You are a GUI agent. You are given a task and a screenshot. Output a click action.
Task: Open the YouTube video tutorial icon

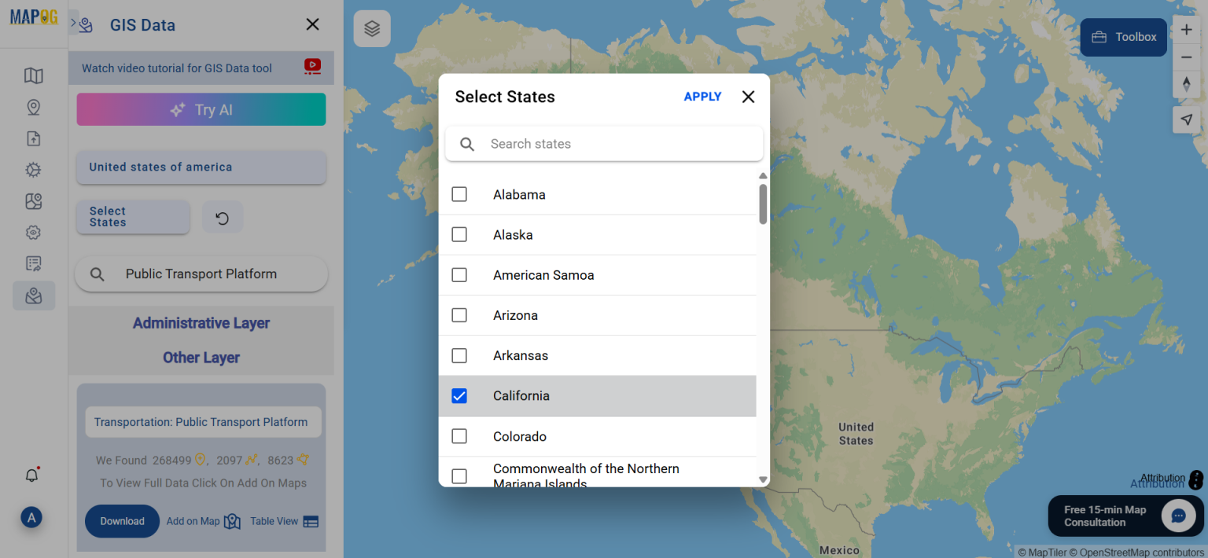[x=312, y=68]
